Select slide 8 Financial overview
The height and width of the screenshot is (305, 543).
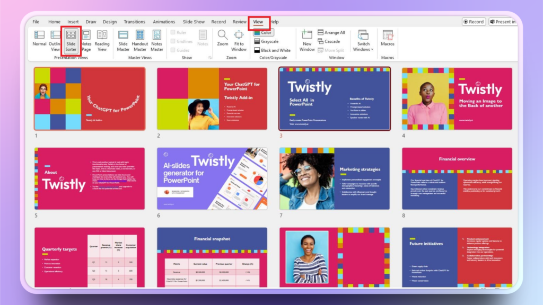457,178
